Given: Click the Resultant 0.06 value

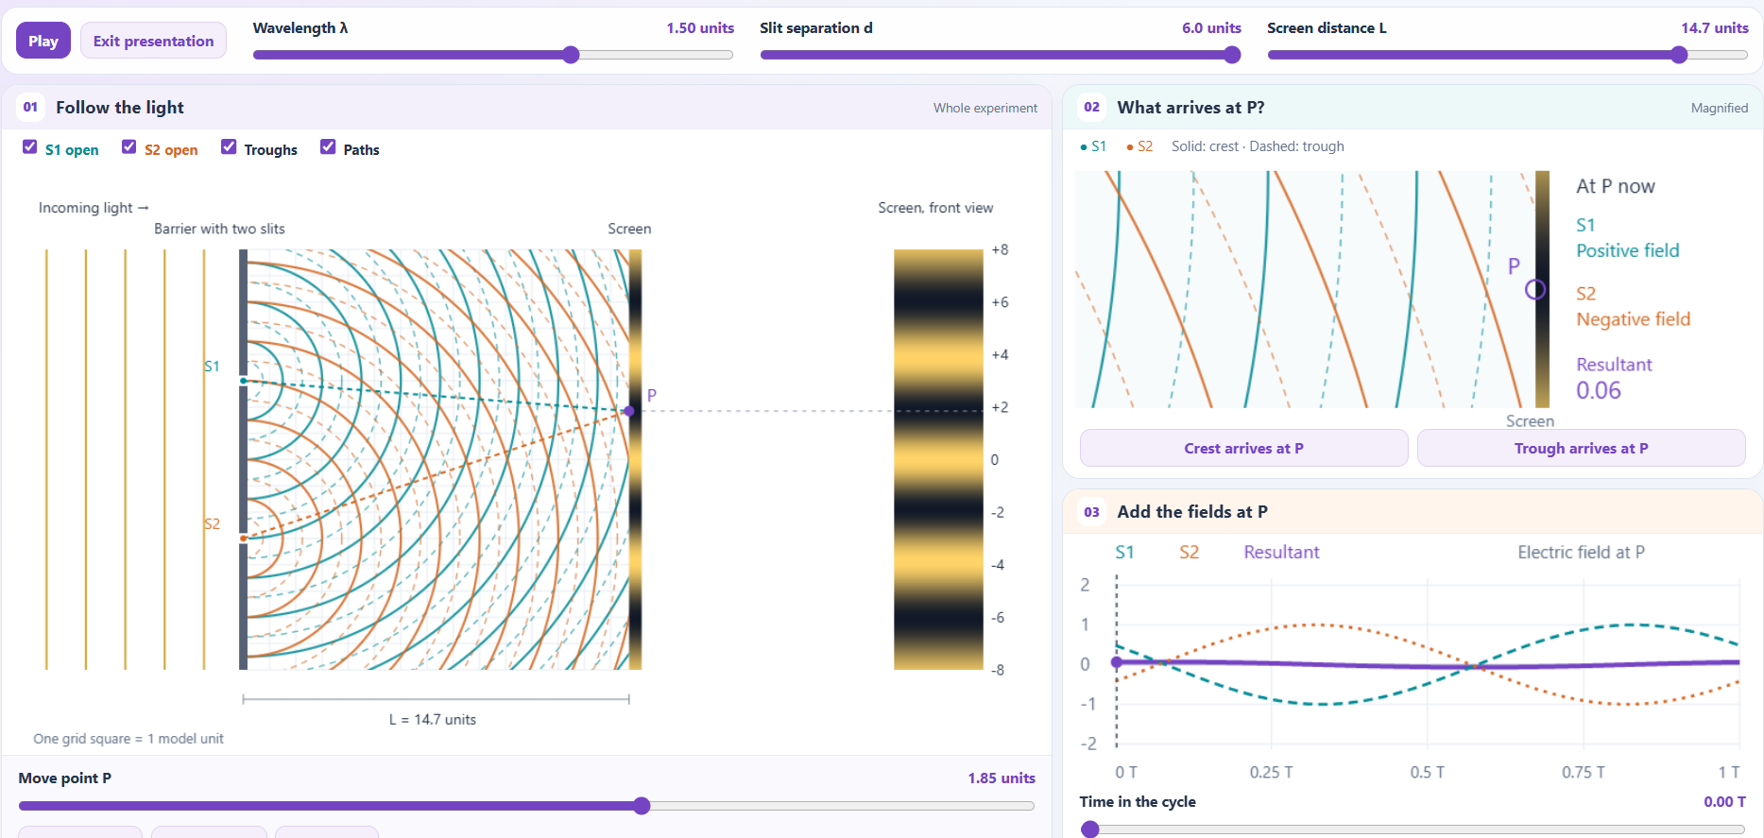Looking at the screenshot, I should coord(1599,390).
